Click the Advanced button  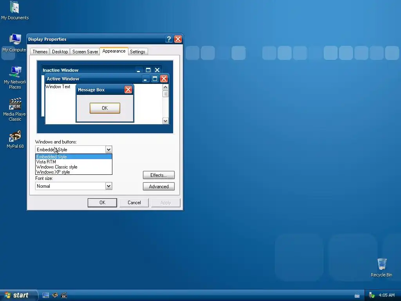[159, 186]
